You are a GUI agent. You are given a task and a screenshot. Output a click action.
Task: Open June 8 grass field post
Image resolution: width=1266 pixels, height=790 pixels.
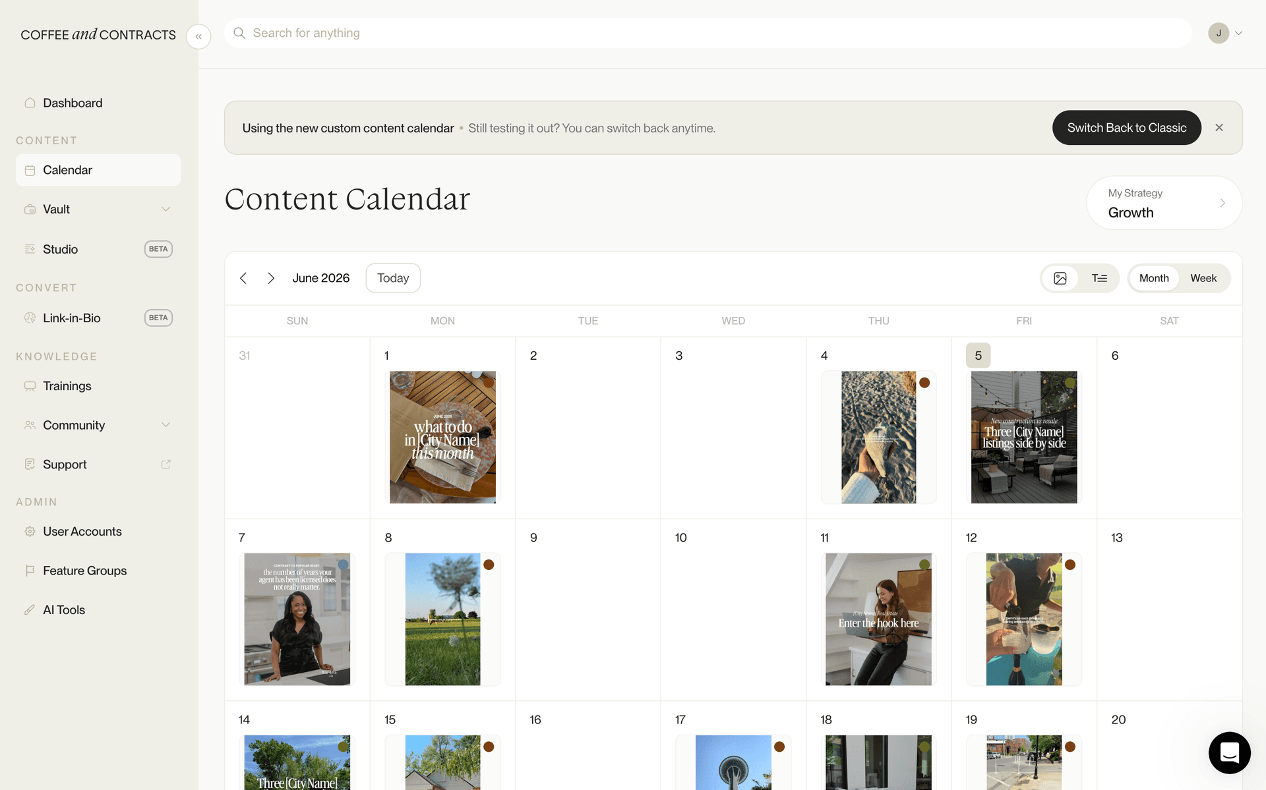point(442,619)
